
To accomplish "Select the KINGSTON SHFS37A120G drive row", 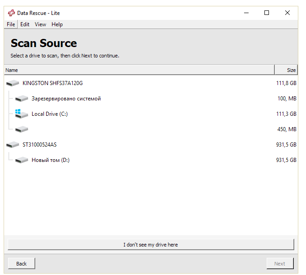I will click(x=151, y=83).
